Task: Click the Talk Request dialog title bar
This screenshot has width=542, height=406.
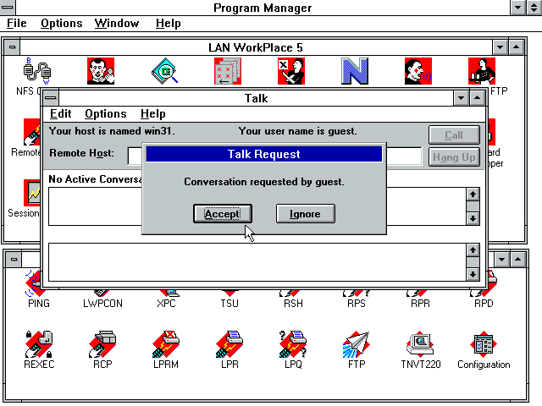Action: click(263, 154)
